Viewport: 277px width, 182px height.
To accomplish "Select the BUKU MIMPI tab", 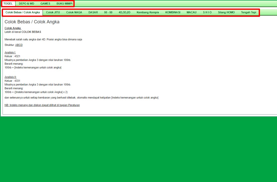I will point(64,4).
